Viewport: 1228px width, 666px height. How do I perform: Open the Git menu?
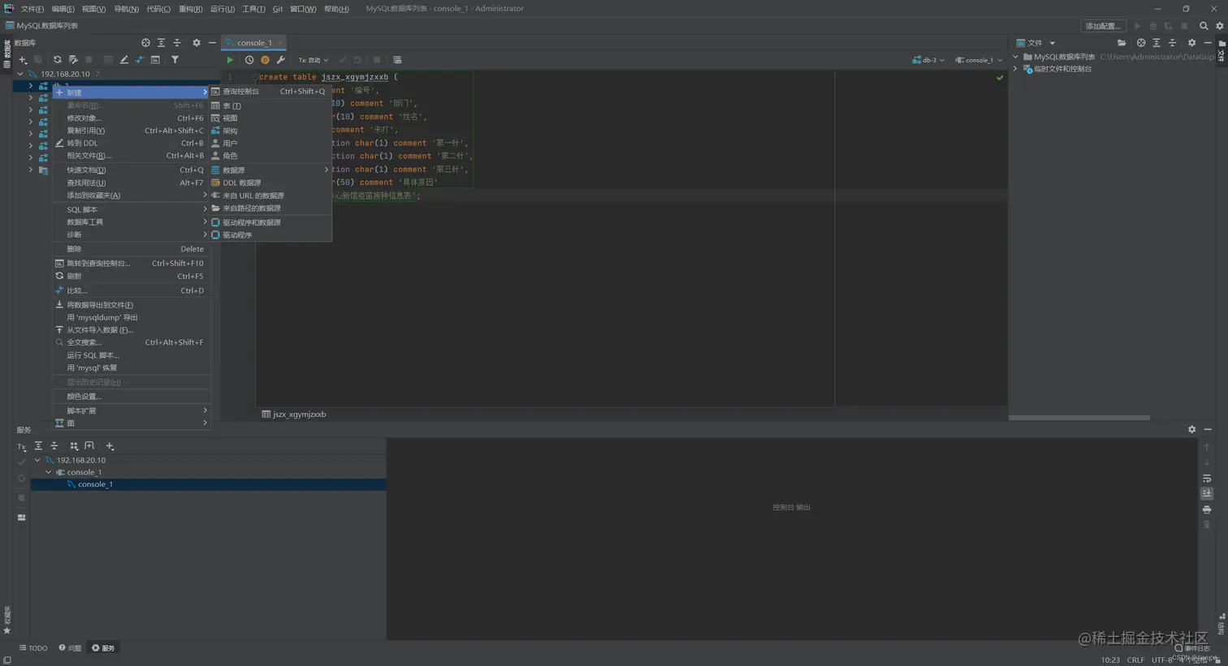click(278, 9)
